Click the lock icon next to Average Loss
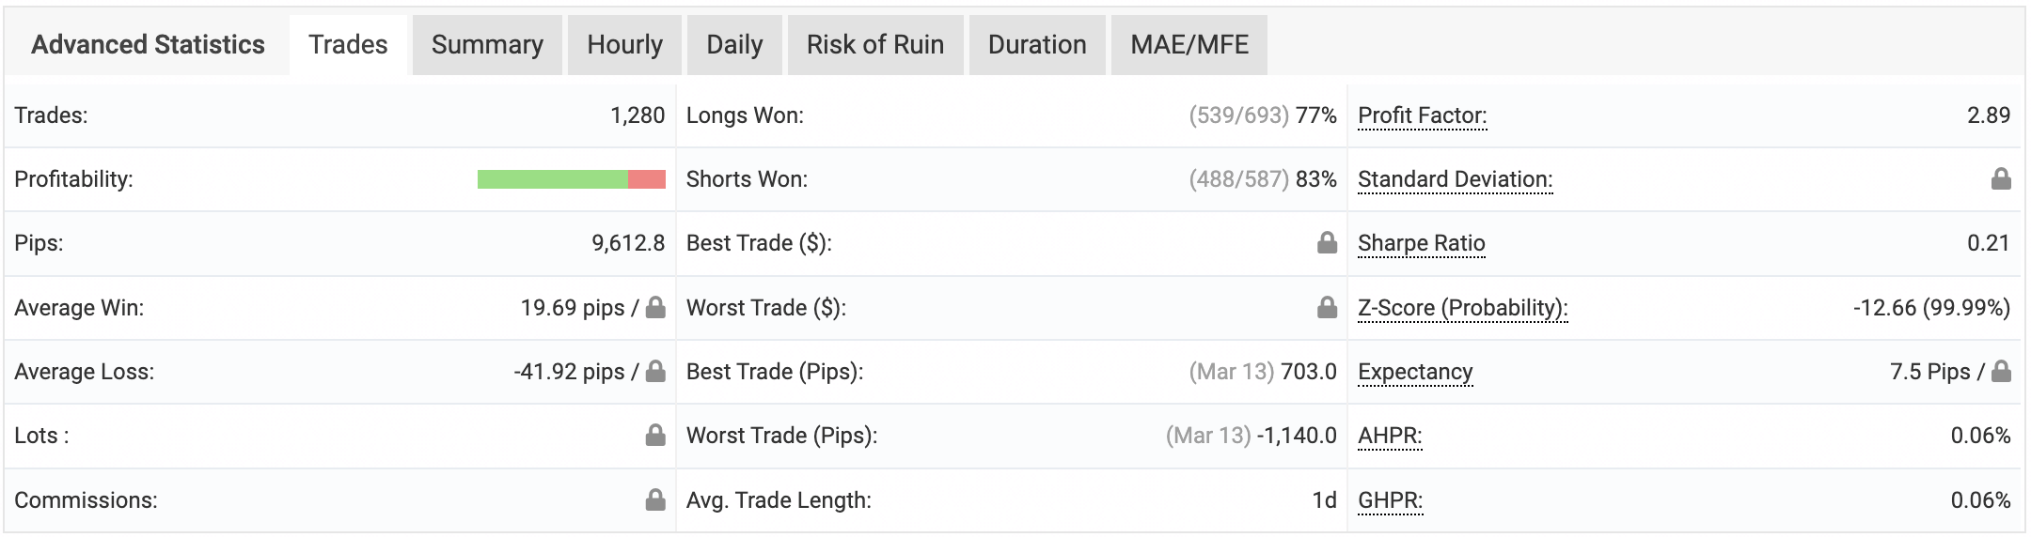2031x537 pixels. click(655, 371)
